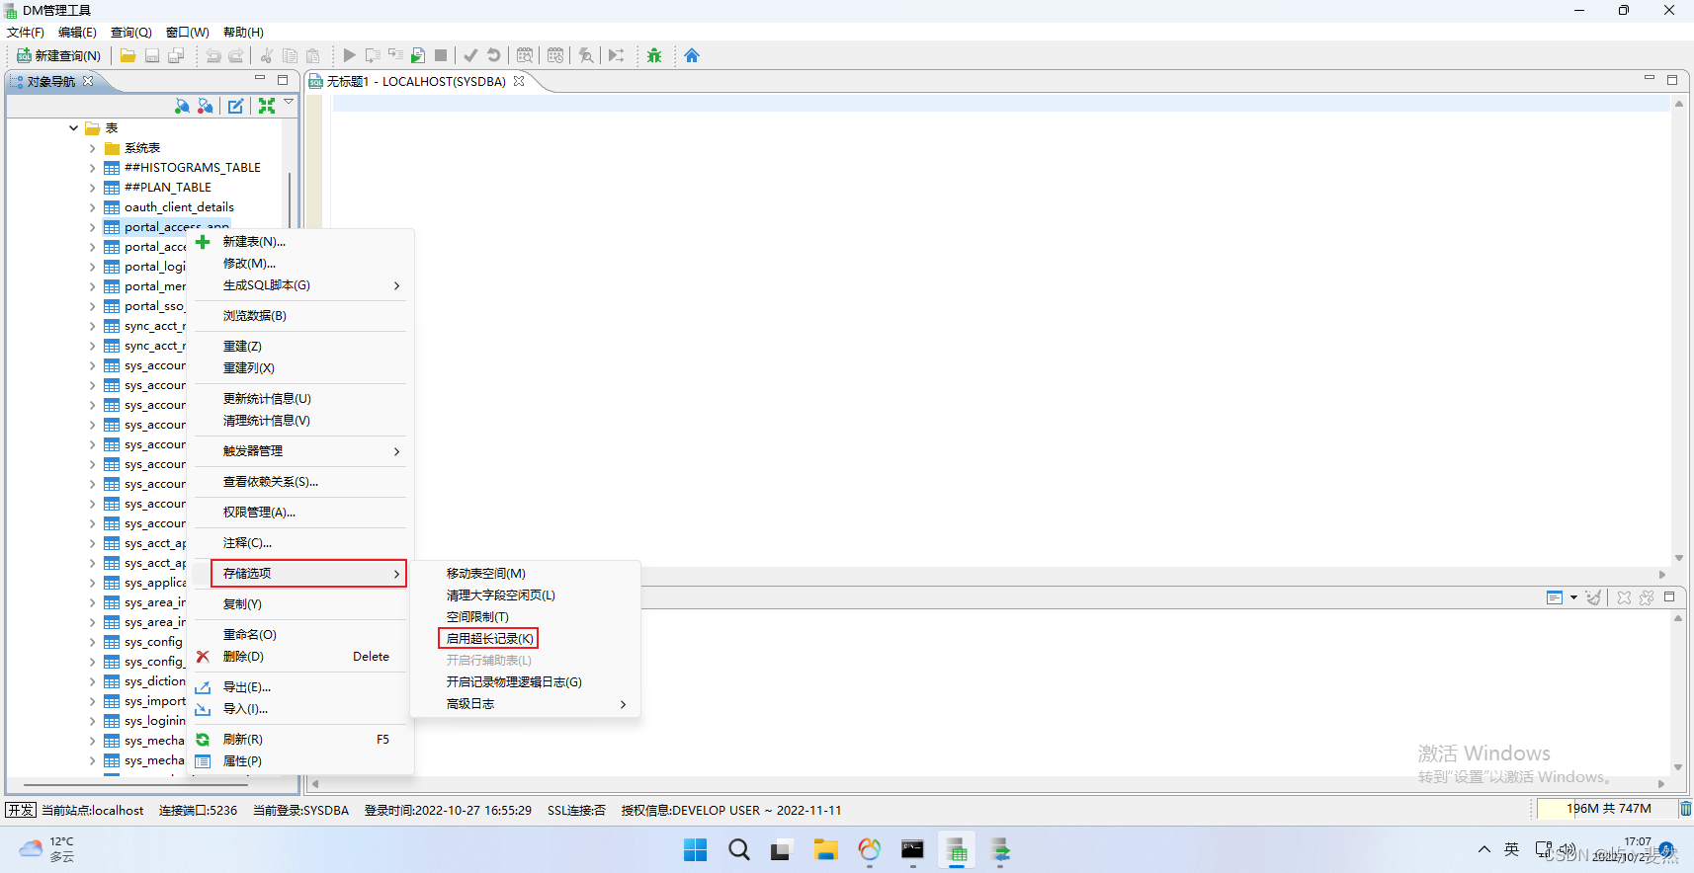Click the copy toolbar icon

click(x=290, y=55)
